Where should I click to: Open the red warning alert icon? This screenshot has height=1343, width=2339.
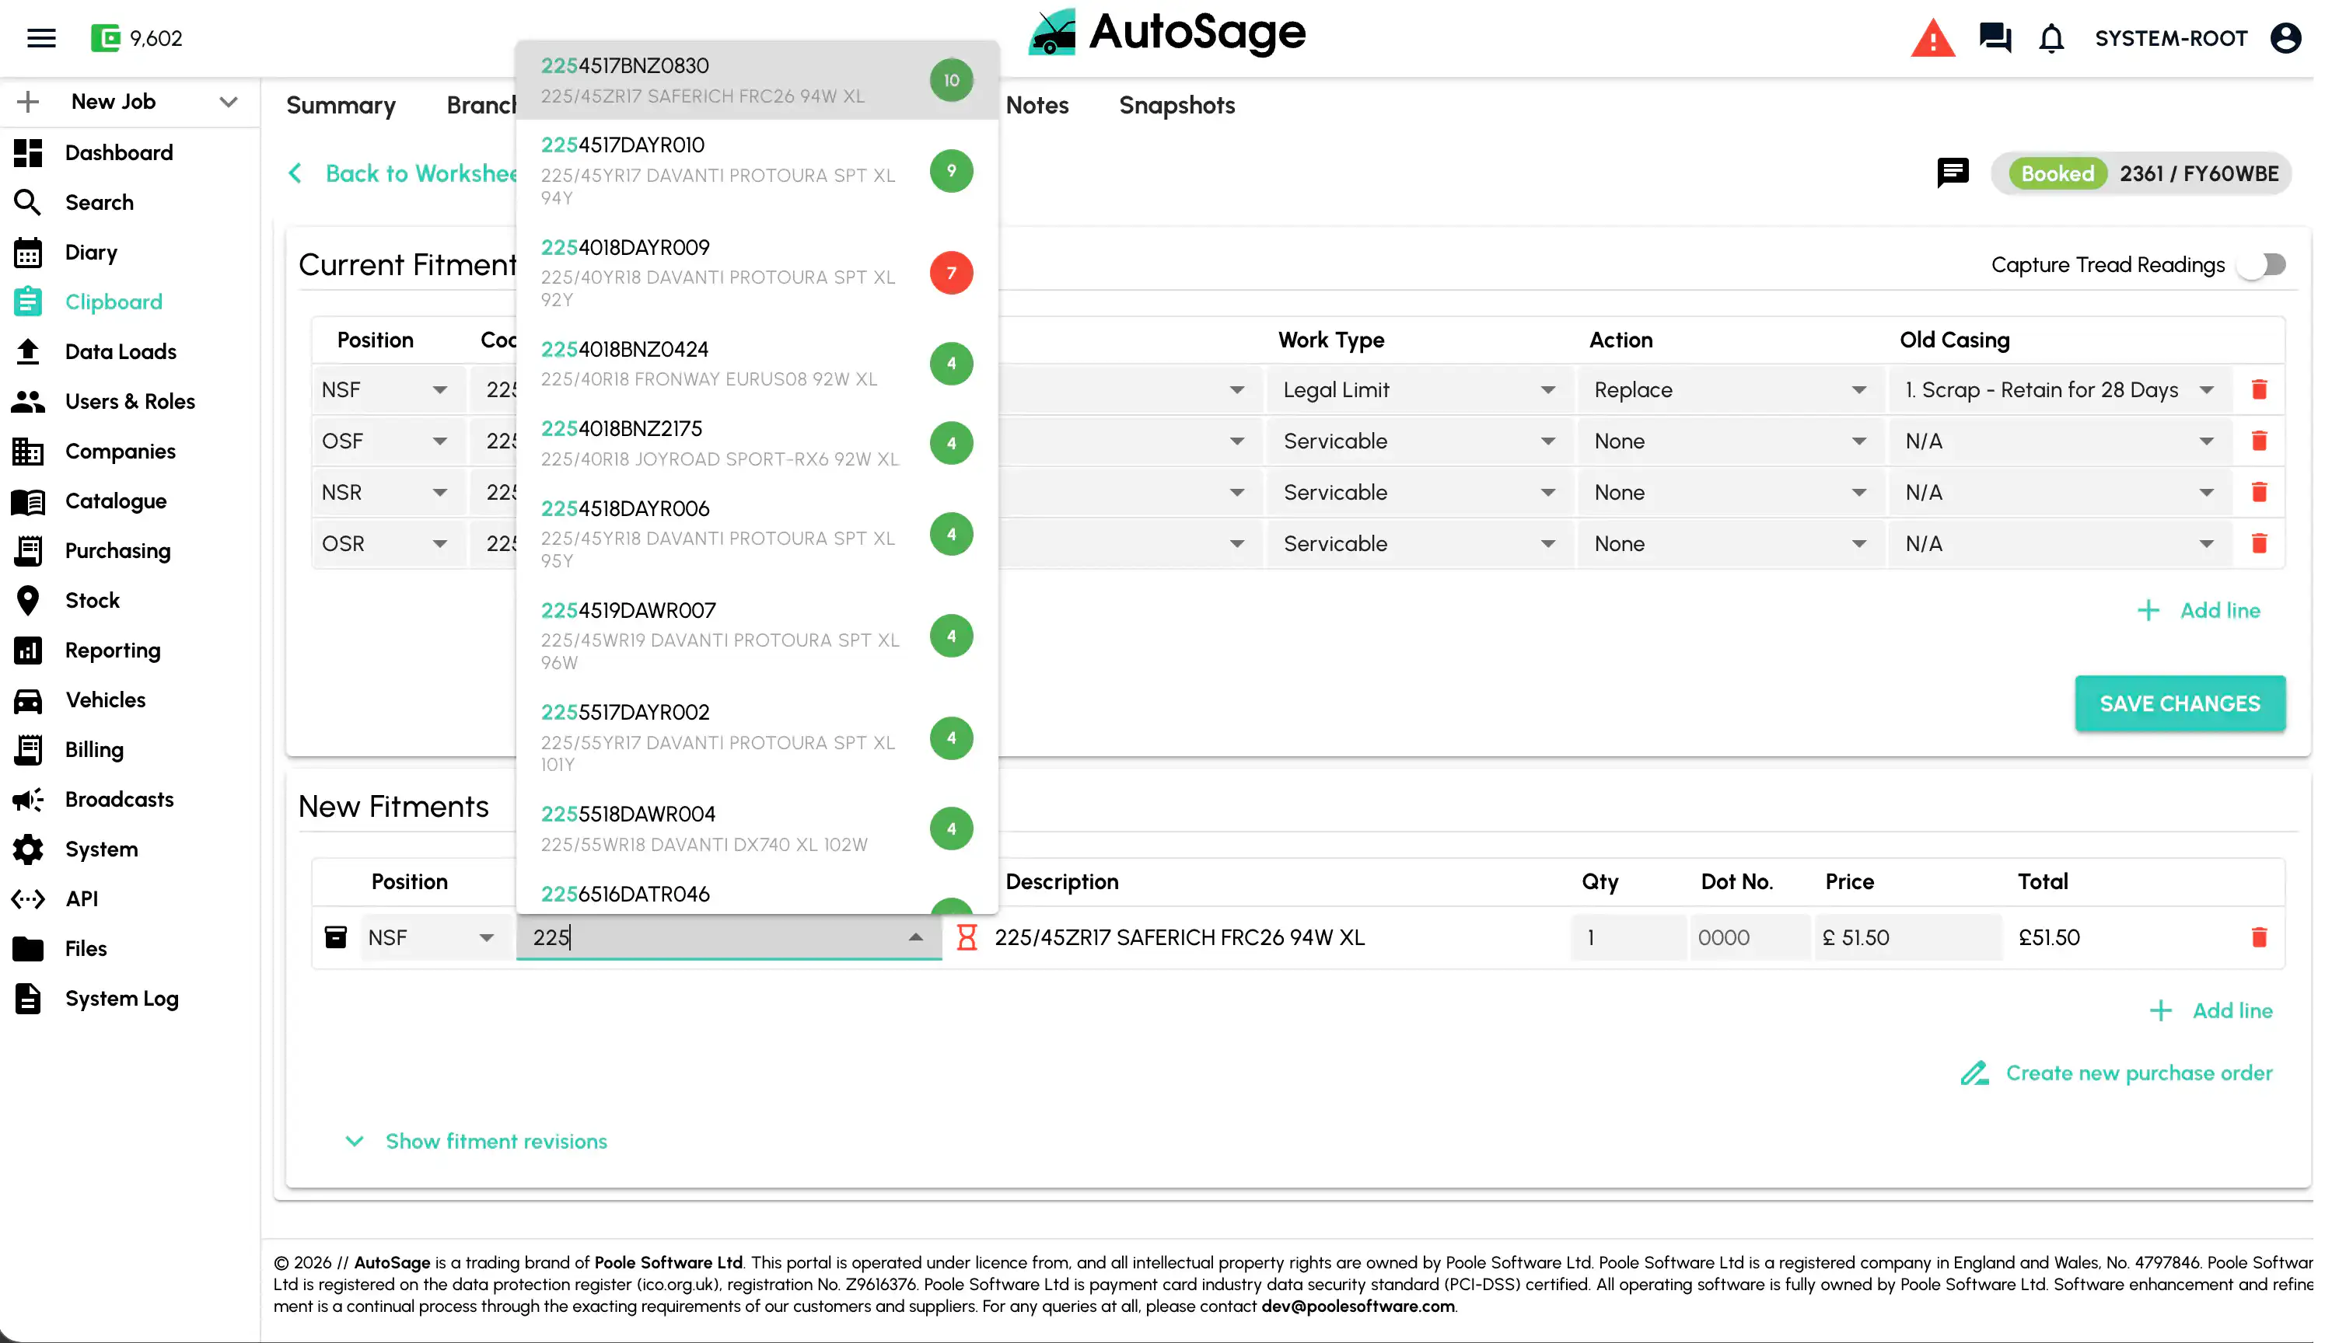click(x=1933, y=39)
